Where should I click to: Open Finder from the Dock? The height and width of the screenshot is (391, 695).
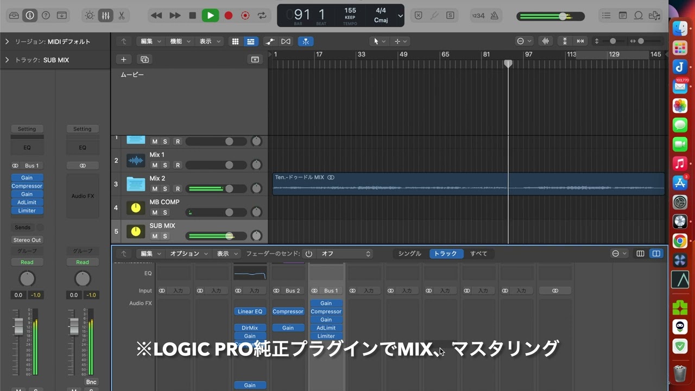680,28
